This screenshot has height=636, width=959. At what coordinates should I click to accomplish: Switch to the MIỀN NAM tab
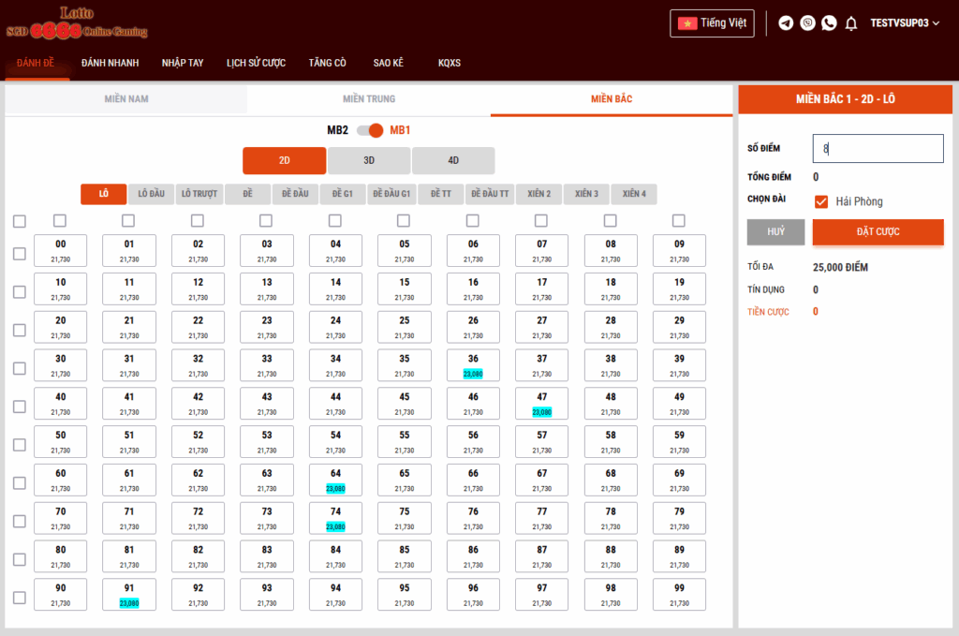[x=126, y=99]
